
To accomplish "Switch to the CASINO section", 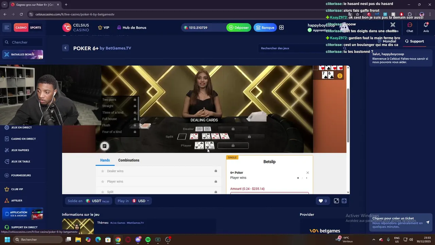I will tap(21, 28).
